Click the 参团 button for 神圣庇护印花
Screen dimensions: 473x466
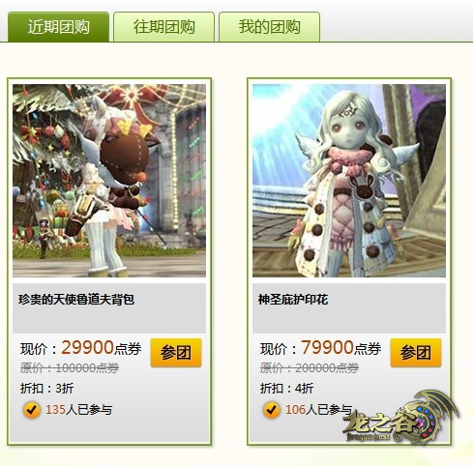[416, 353]
